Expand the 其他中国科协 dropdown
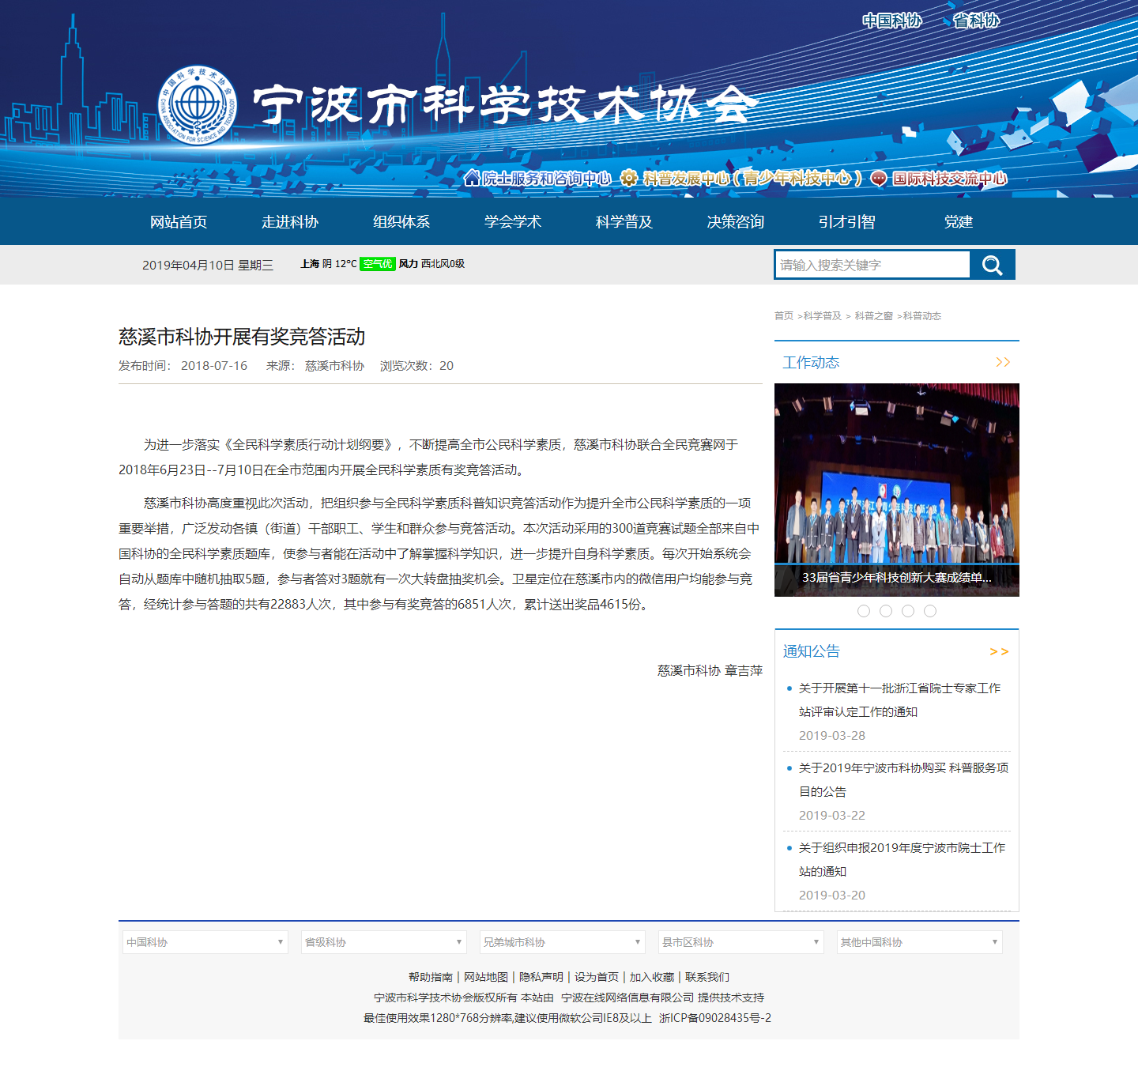1138x1071 pixels. (920, 942)
